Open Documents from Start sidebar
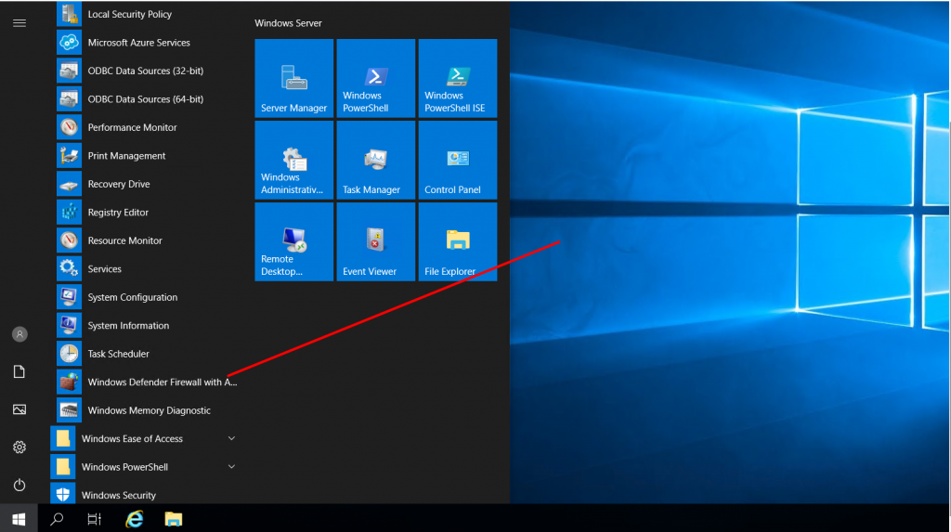 [x=20, y=372]
